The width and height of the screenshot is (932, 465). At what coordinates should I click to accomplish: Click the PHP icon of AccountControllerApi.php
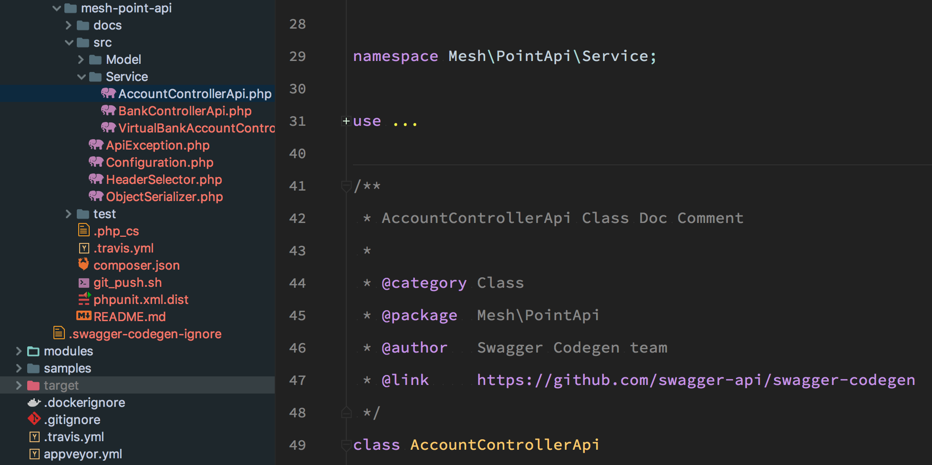[x=108, y=93]
